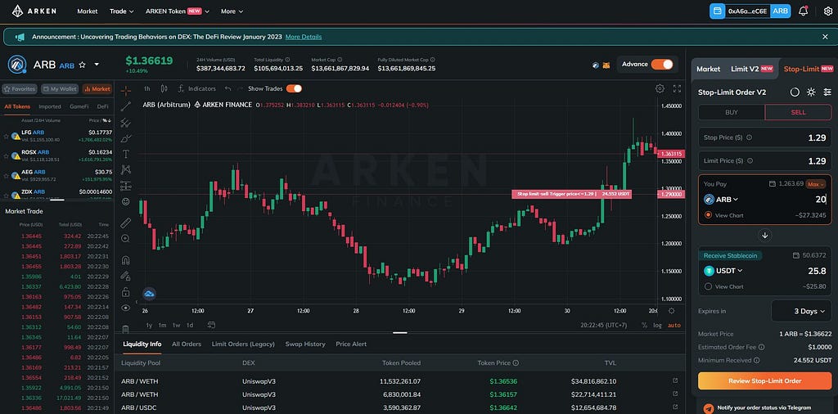Viewport: 838px width, 414px height.
Task: Select the ARB View Chart radio button
Action: [708, 214]
